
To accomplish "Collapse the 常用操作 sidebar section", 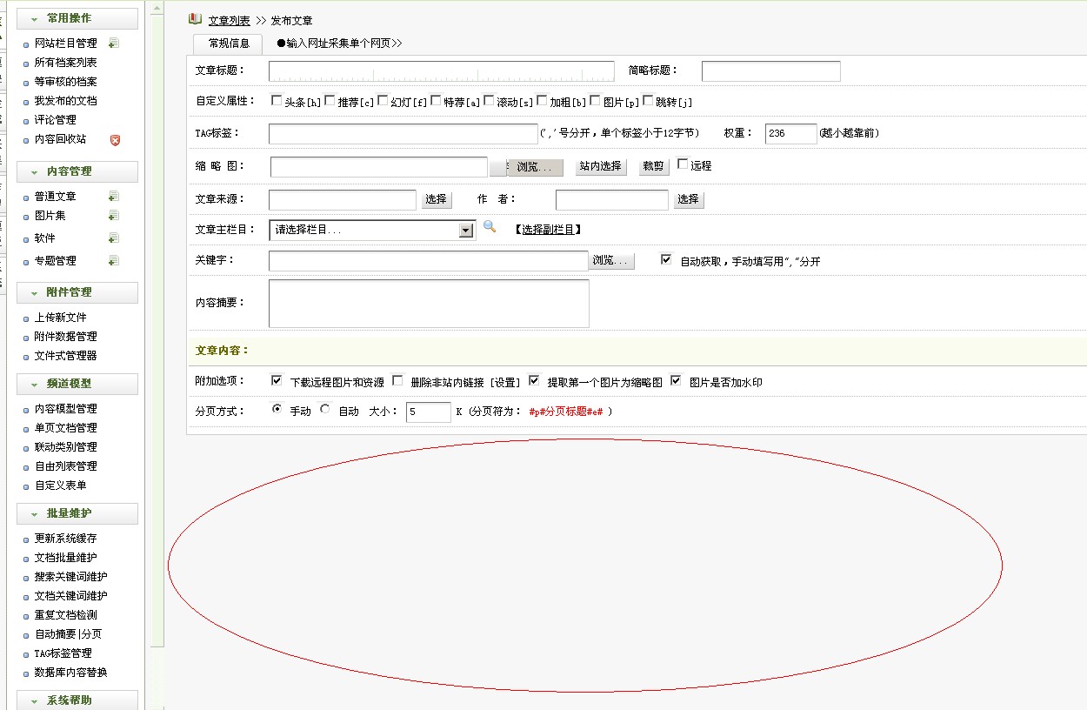I will [x=77, y=18].
